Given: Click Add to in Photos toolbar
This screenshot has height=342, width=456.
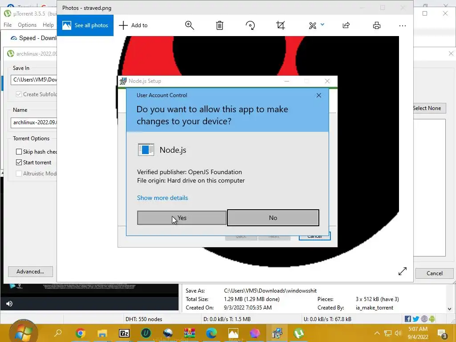Looking at the screenshot, I should tap(134, 25).
